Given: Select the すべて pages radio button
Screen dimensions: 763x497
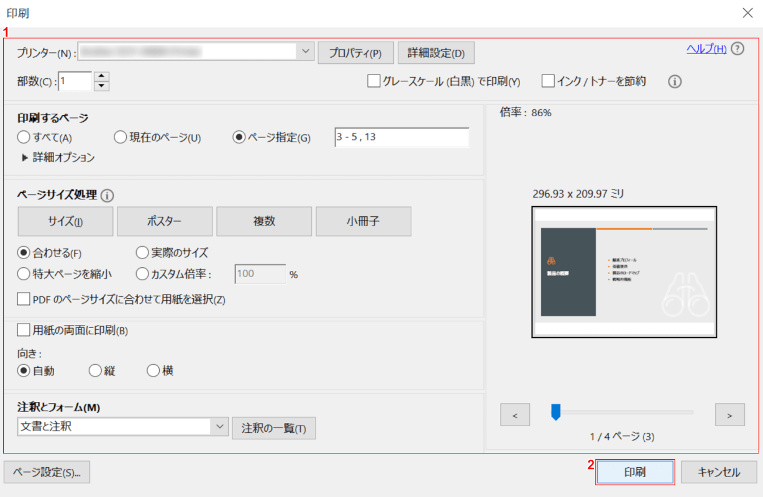Looking at the screenshot, I should [x=24, y=137].
